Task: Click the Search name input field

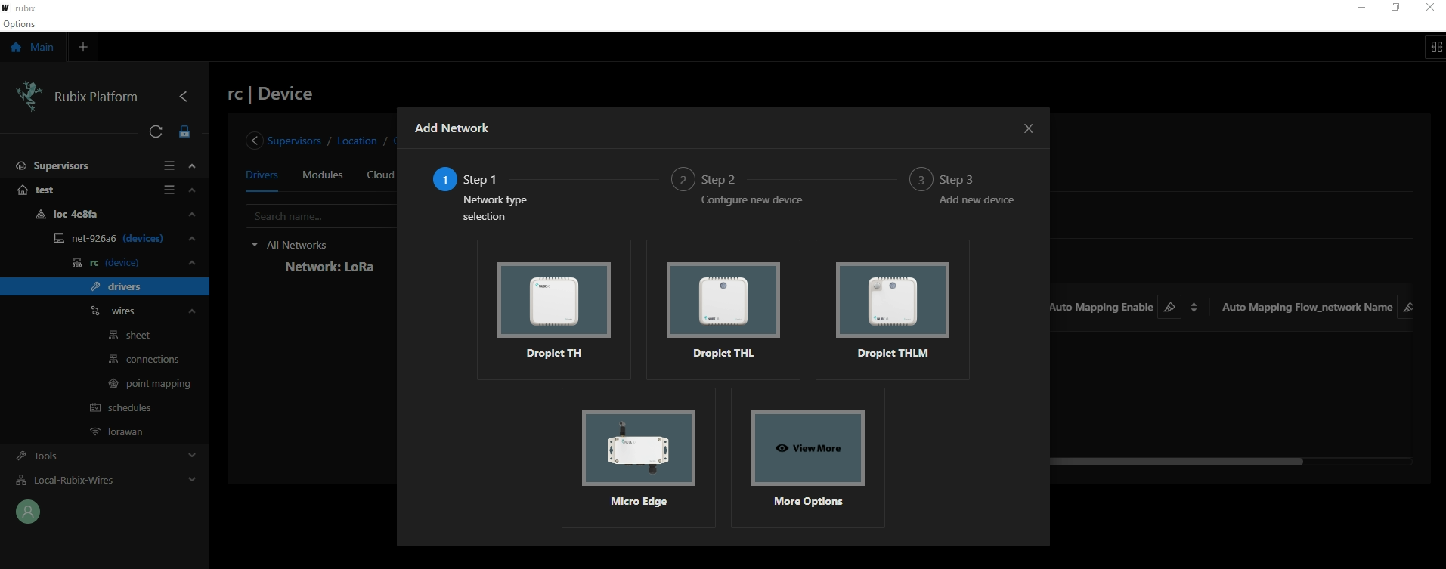Action: (321, 216)
